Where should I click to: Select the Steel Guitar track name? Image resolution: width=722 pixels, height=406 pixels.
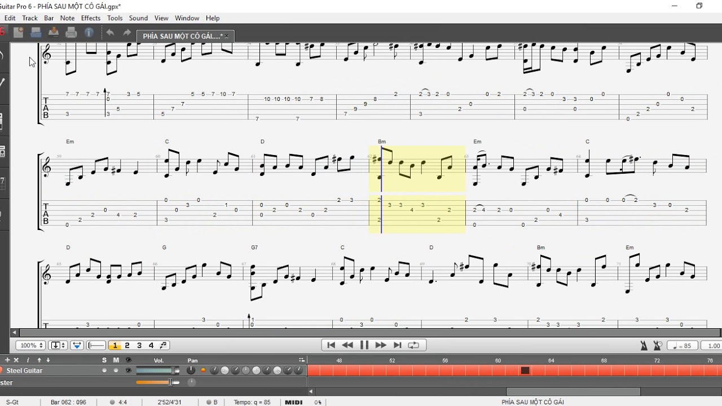[x=25, y=370]
